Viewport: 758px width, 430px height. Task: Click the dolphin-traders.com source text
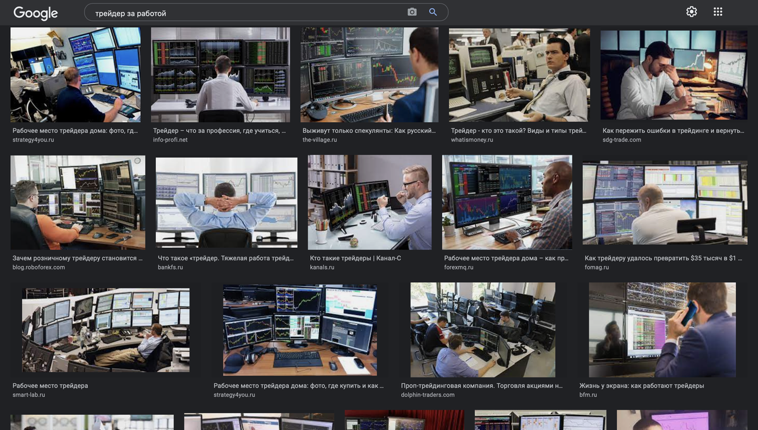[428, 395]
